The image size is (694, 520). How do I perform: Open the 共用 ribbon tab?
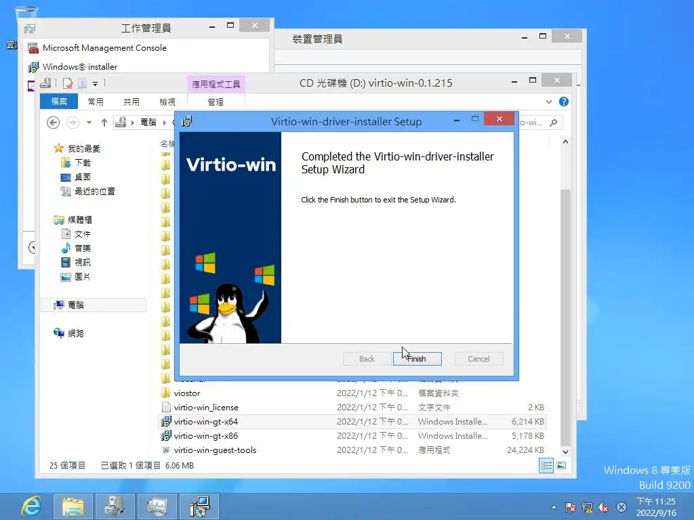coord(131,102)
